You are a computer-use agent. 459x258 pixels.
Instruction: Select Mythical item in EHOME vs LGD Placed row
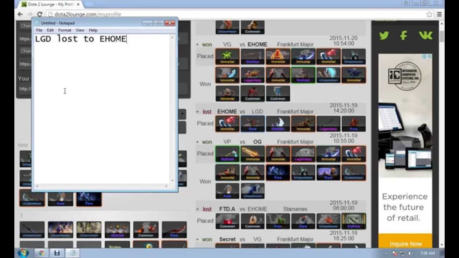point(278,124)
